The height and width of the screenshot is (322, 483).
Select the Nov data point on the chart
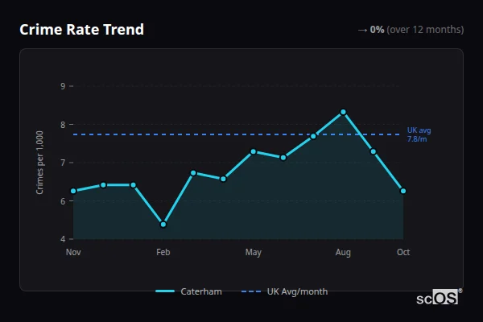[x=73, y=191]
